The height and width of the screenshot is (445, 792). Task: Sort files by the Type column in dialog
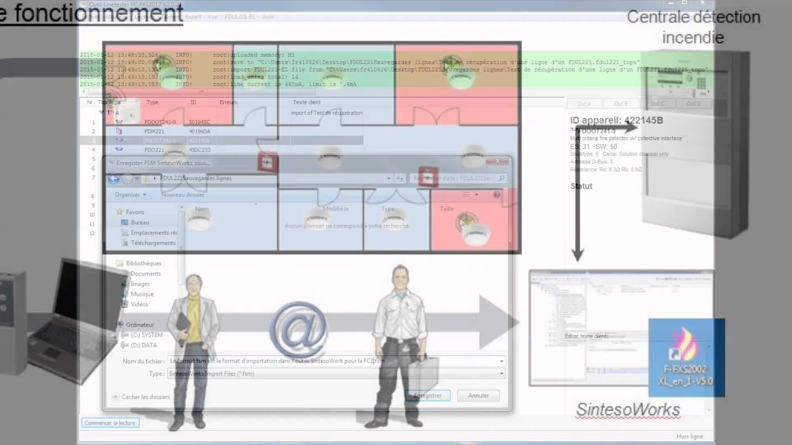point(388,209)
